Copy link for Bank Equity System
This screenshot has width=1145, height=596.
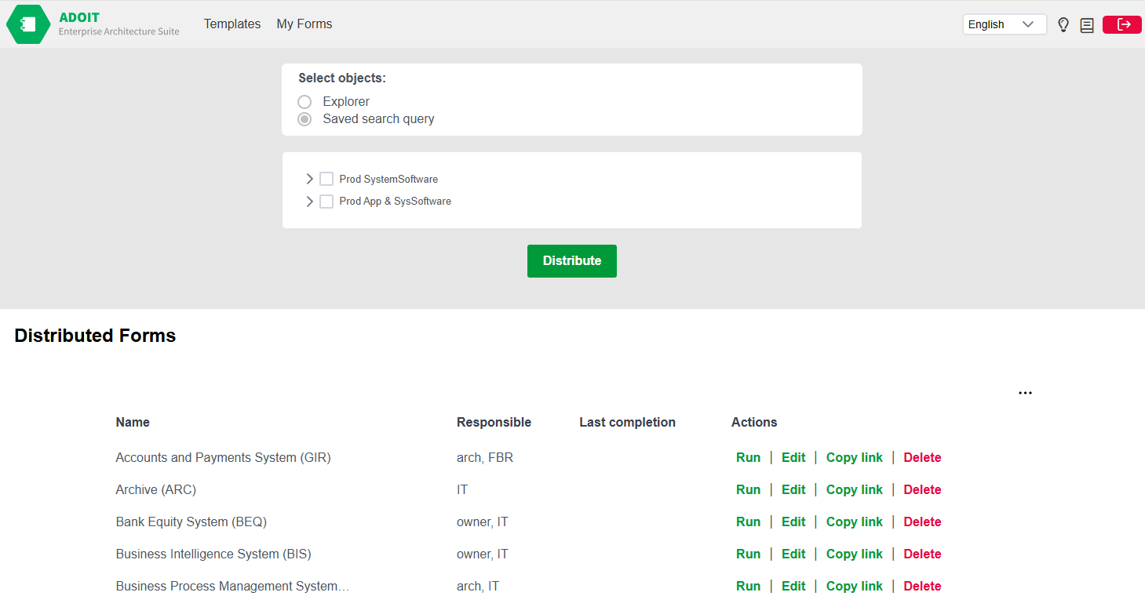[x=854, y=522]
